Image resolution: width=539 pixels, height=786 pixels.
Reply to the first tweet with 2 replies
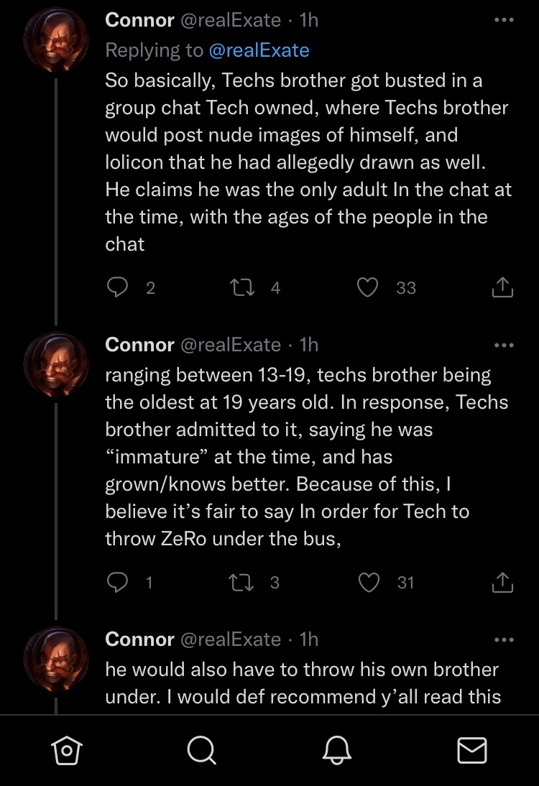click(118, 287)
